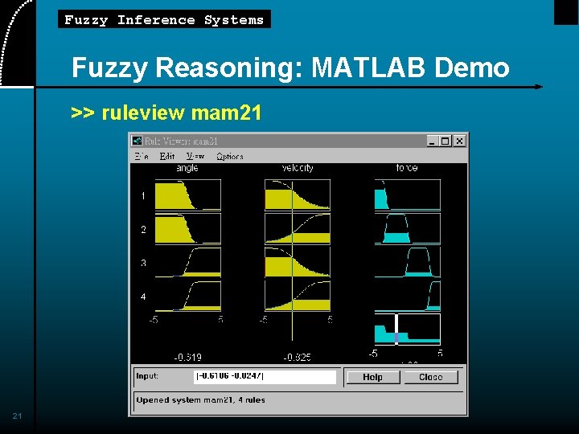The image size is (579, 434).
Task: Click the 'velocity' column heading
Action: click(x=298, y=168)
